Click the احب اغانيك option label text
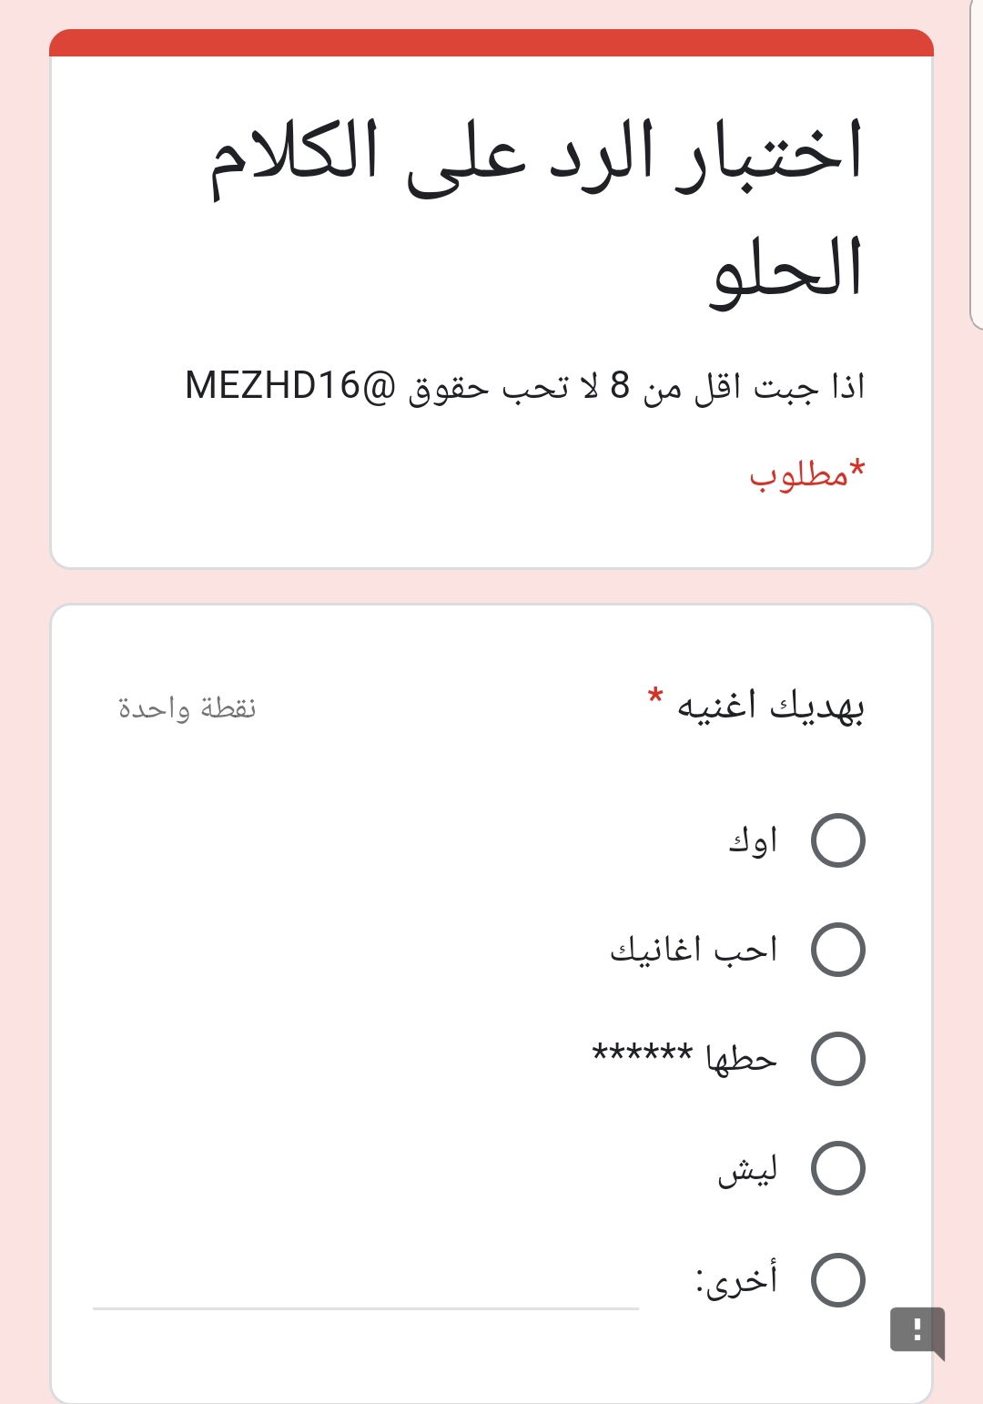The image size is (983, 1404). pyautogui.click(x=694, y=950)
